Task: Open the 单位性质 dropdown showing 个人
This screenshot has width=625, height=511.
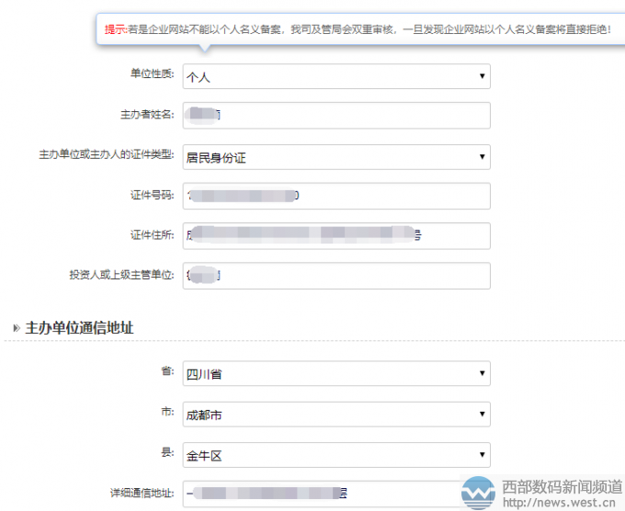Action: [x=335, y=77]
